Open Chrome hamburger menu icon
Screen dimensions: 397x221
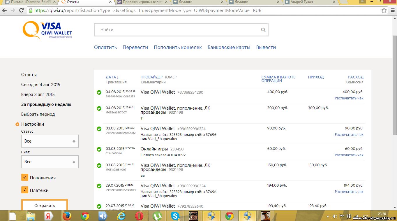392,10
